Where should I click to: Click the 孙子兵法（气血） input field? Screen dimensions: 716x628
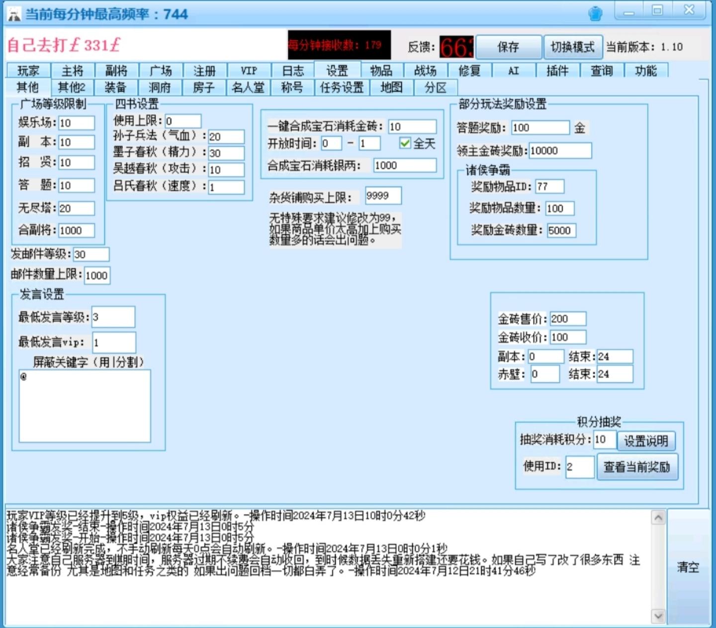(x=226, y=137)
